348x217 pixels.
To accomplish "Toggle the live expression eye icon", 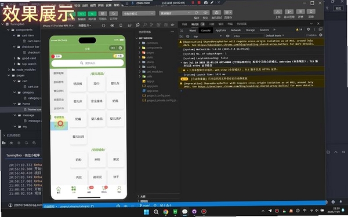I will coord(227,36).
